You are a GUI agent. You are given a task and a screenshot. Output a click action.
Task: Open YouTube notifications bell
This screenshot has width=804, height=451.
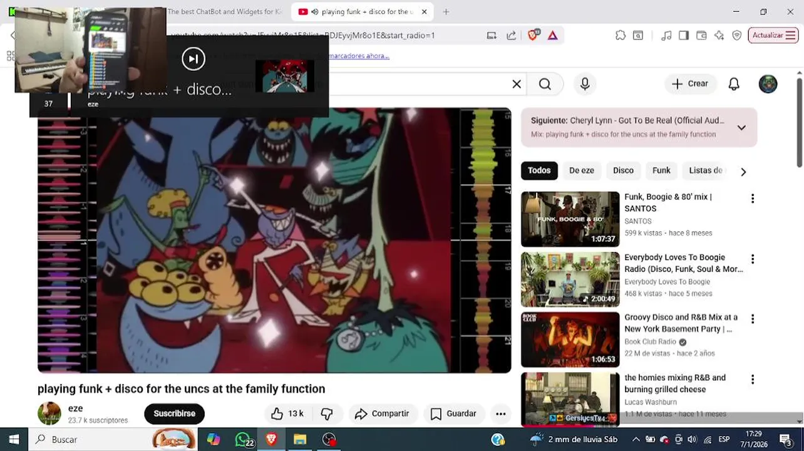pos(734,84)
